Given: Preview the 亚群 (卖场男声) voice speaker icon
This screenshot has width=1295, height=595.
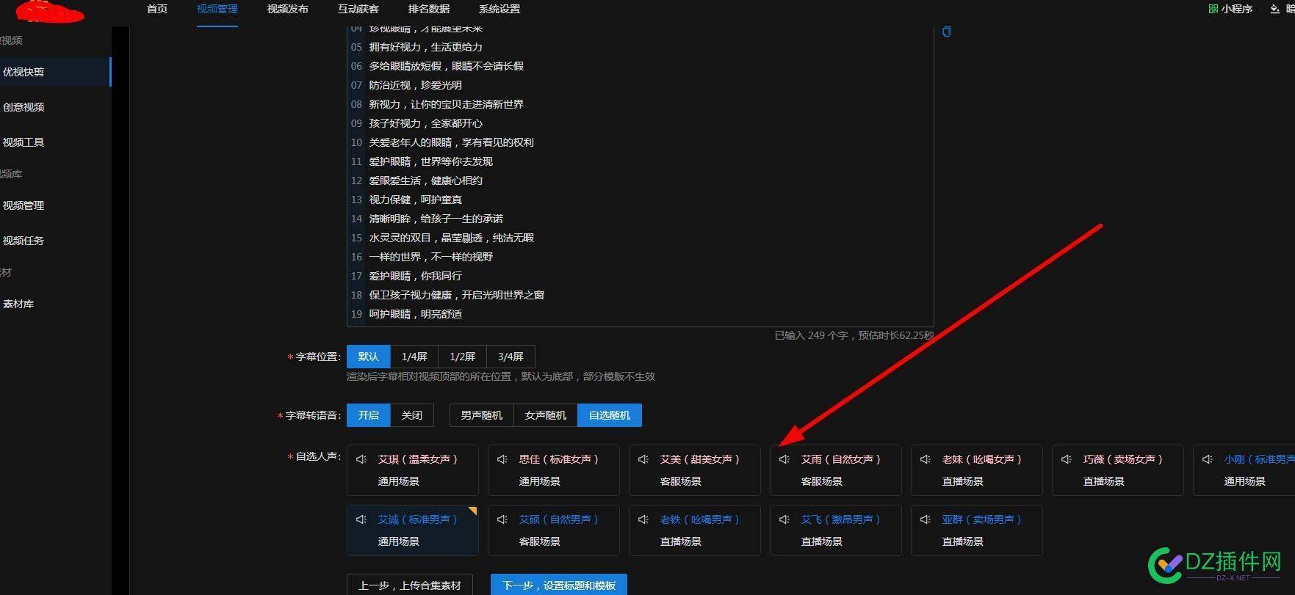Looking at the screenshot, I should click(x=926, y=519).
